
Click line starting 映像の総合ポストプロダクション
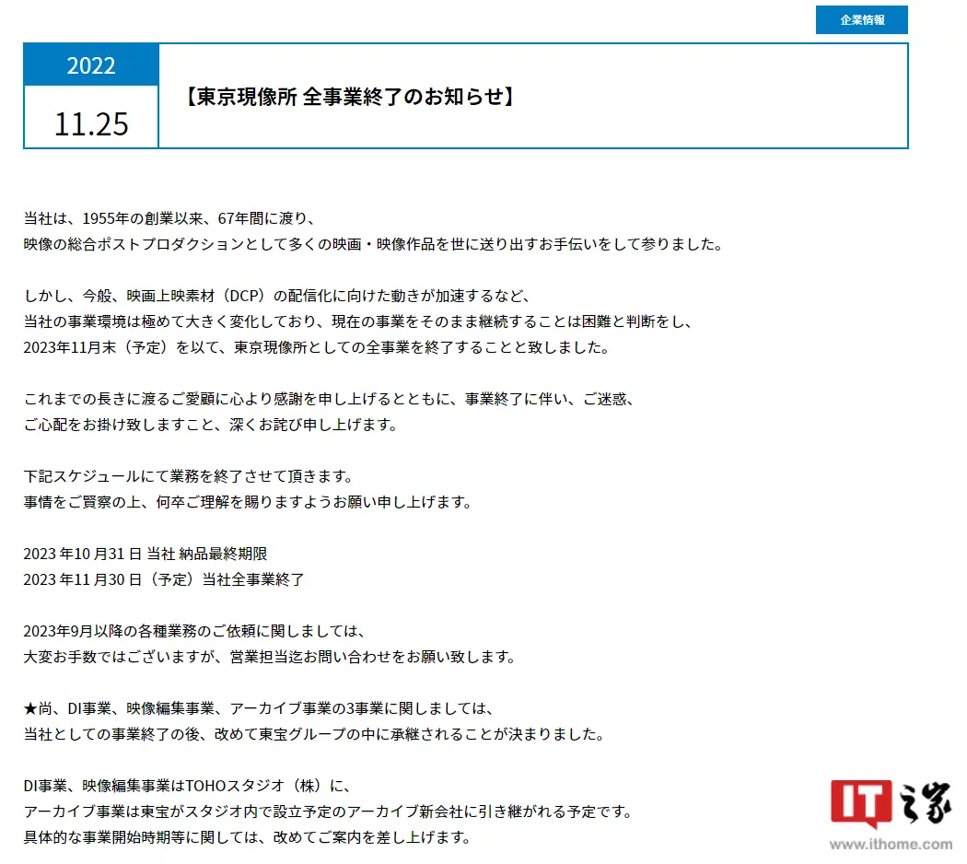374,244
